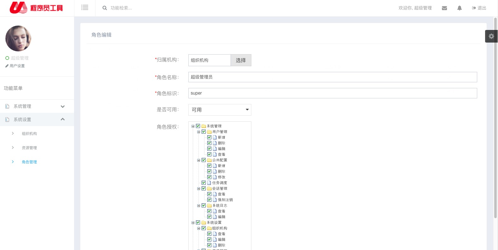Open the messages envelope icon
The image size is (498, 250).
click(444, 8)
